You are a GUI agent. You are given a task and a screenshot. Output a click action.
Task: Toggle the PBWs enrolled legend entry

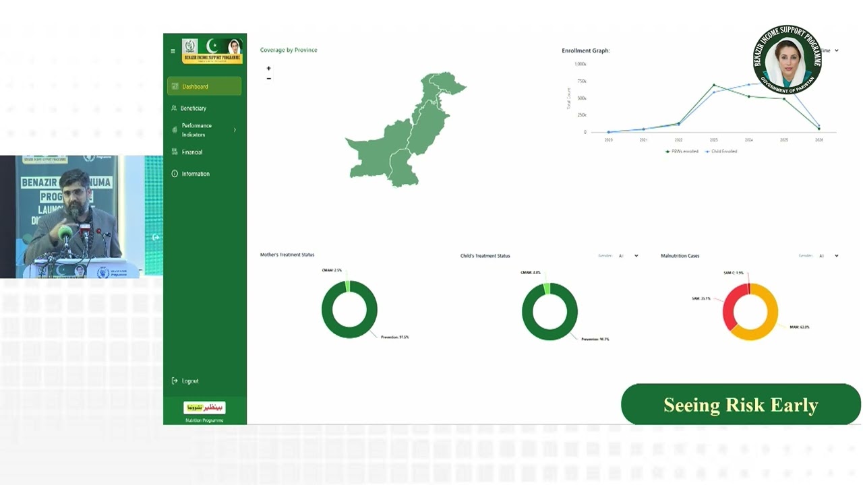click(682, 152)
